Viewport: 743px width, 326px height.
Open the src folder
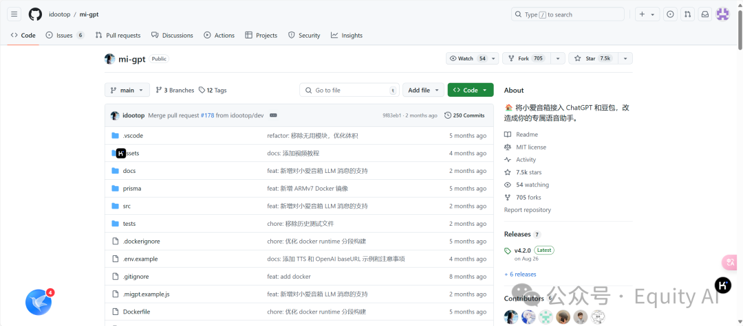coord(127,206)
